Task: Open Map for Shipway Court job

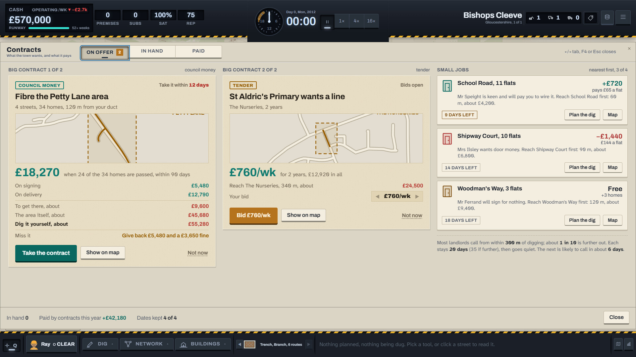Action: point(612,168)
